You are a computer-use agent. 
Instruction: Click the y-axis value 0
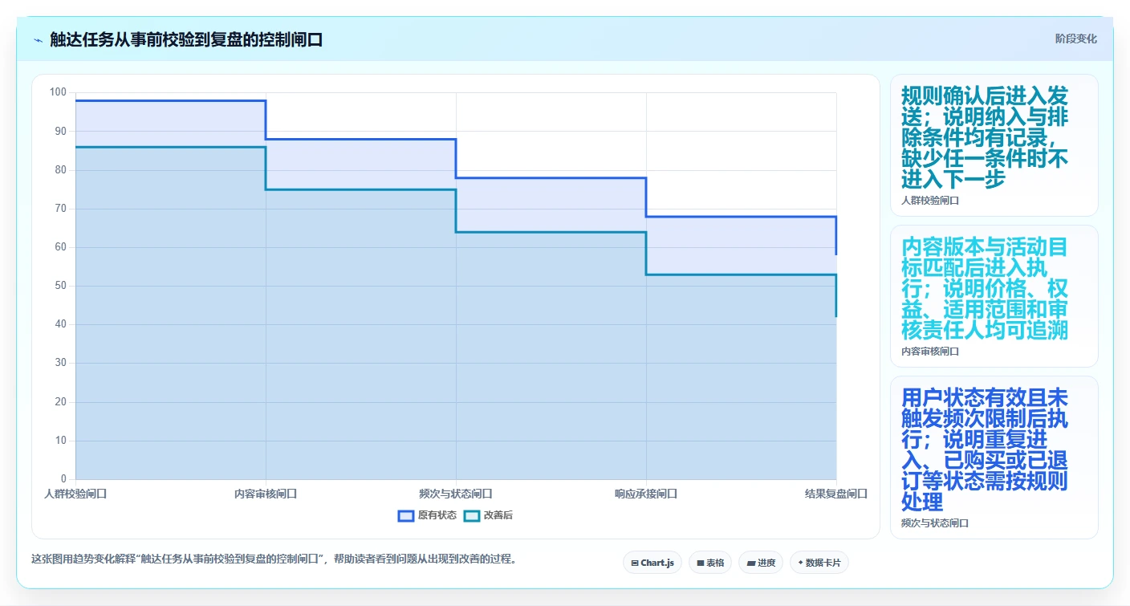[64, 479]
